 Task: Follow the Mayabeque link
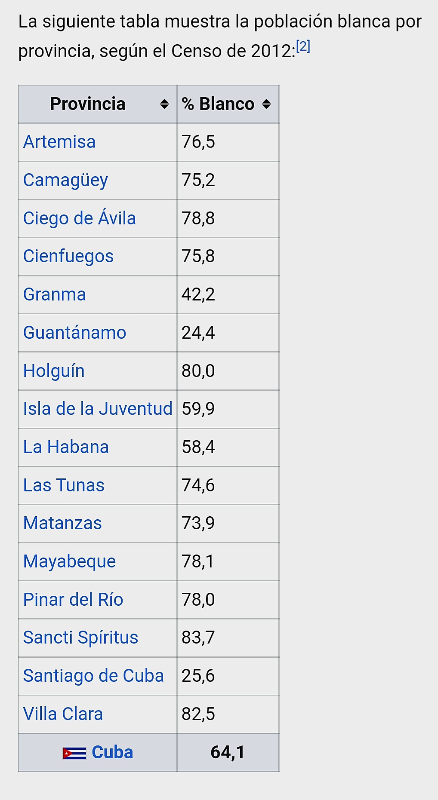70,561
